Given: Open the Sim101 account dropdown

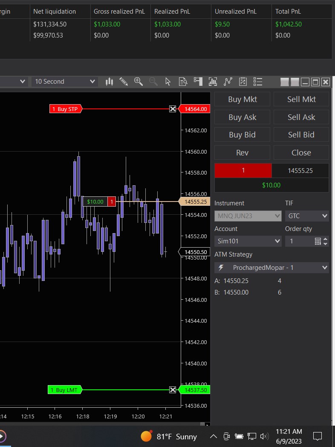Looking at the screenshot, I should (x=248, y=241).
